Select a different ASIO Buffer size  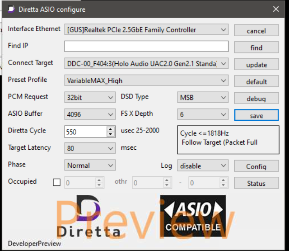(90, 114)
